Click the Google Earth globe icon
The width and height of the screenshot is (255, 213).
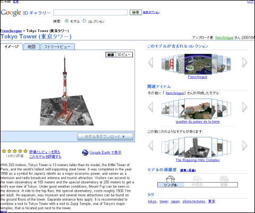(x=85, y=152)
